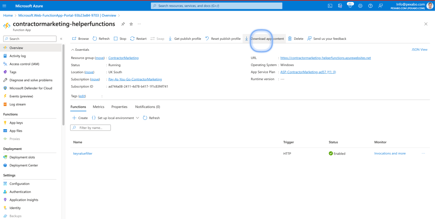Click Send us your feedback

(x=327, y=39)
